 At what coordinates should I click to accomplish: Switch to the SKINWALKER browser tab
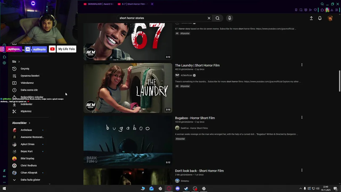[x=98, y=4]
